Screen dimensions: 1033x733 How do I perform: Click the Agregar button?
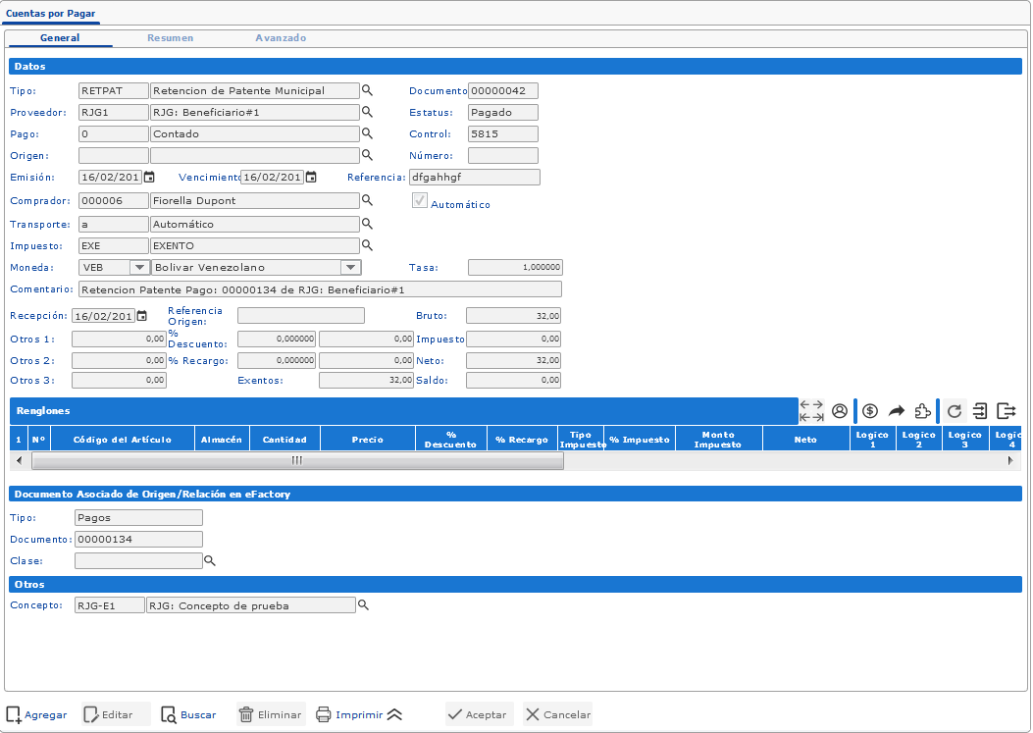[x=37, y=714]
